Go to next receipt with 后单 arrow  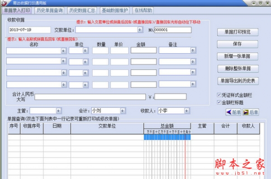251,112
